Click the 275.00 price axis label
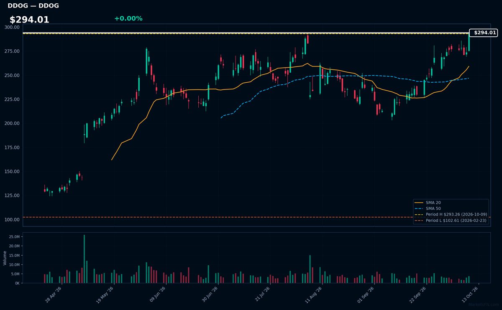 click(x=13, y=51)
